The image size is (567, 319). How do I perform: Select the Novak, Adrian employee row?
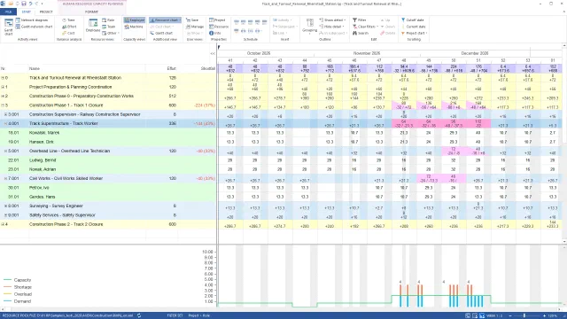(108, 169)
